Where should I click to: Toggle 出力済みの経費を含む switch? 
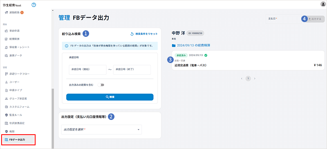coord(101,85)
